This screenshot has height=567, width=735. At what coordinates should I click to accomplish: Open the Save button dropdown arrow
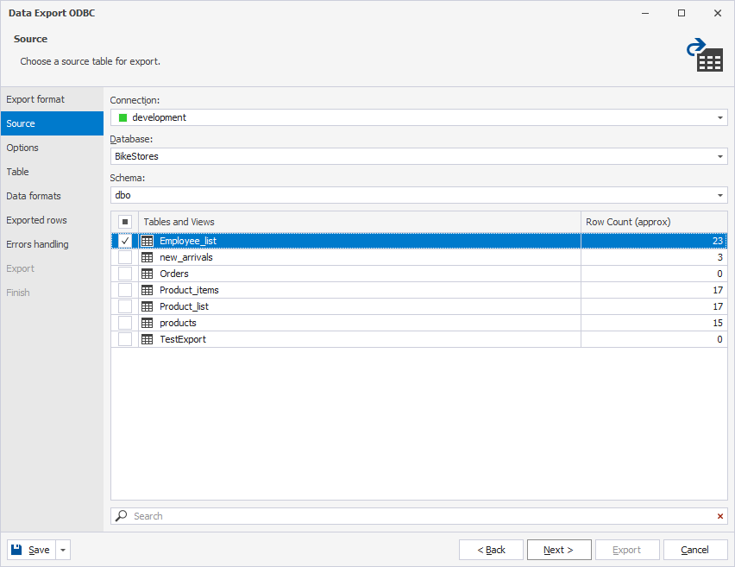coord(64,550)
